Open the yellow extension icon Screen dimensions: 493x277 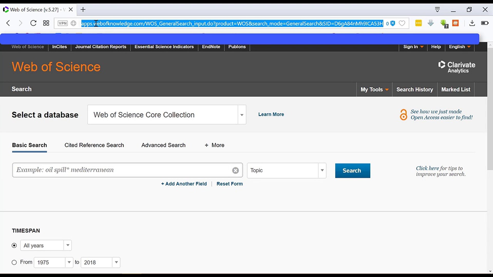419,23
